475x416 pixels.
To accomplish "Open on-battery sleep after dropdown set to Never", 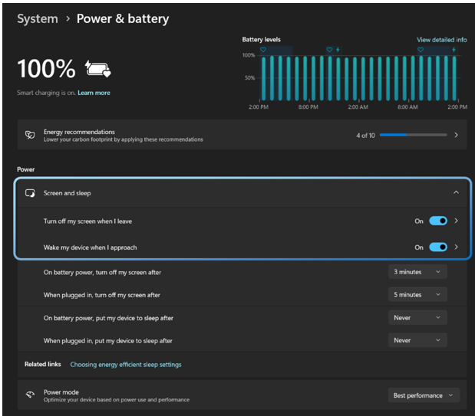I will [x=417, y=318].
